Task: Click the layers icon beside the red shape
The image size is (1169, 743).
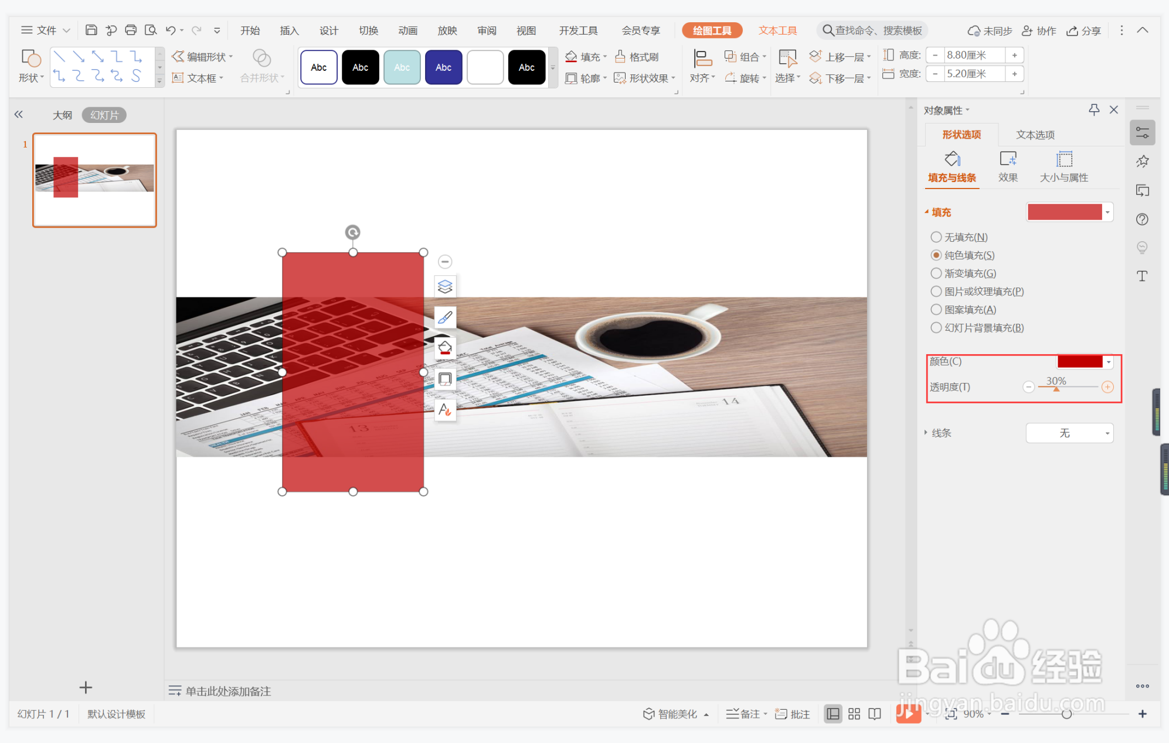Action: [445, 286]
